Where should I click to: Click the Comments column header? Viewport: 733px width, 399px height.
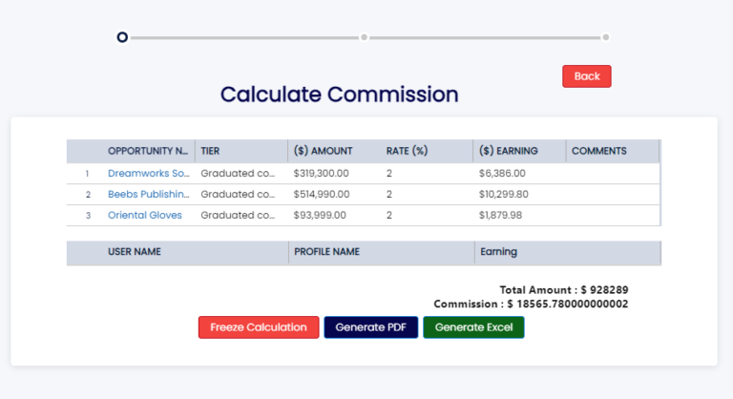[x=598, y=151]
